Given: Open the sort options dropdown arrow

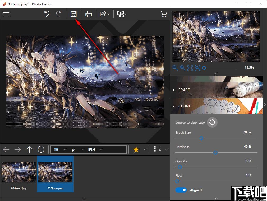Looking at the screenshot, I should click(167, 150).
